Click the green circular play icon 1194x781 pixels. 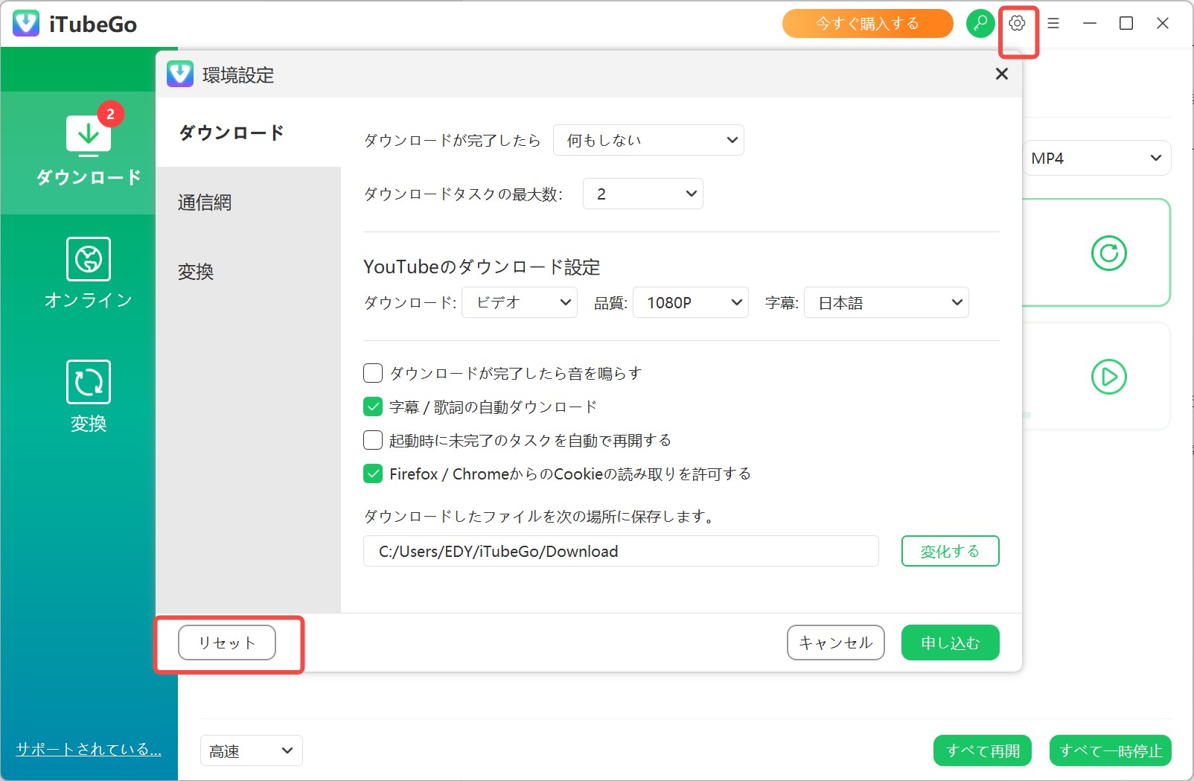[x=1108, y=377]
